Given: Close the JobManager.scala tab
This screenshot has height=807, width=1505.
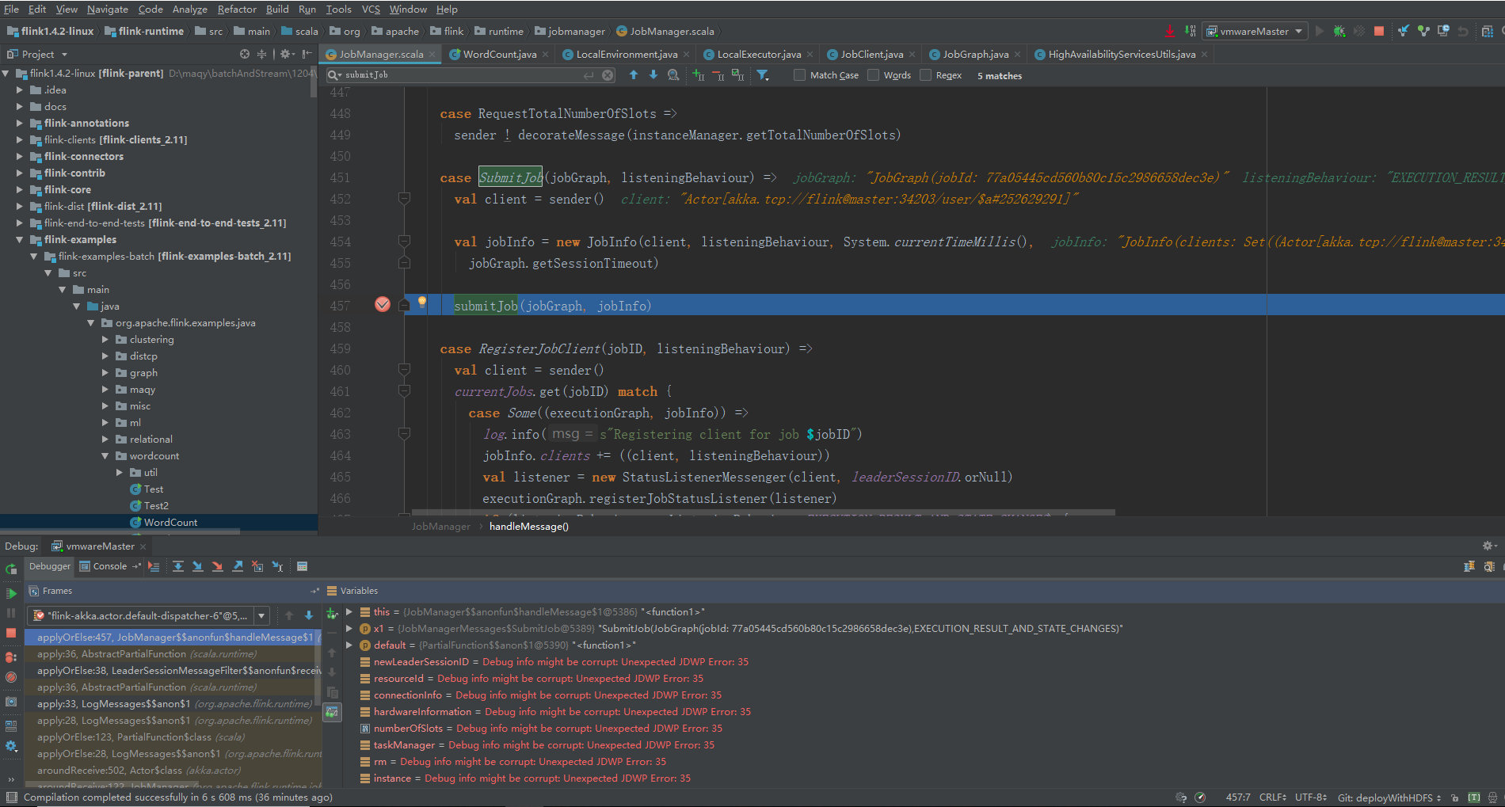Looking at the screenshot, I should pos(432,55).
